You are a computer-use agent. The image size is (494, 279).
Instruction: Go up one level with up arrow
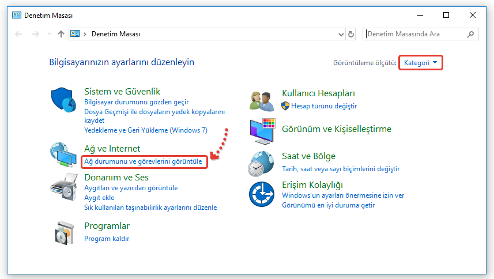tap(61, 34)
